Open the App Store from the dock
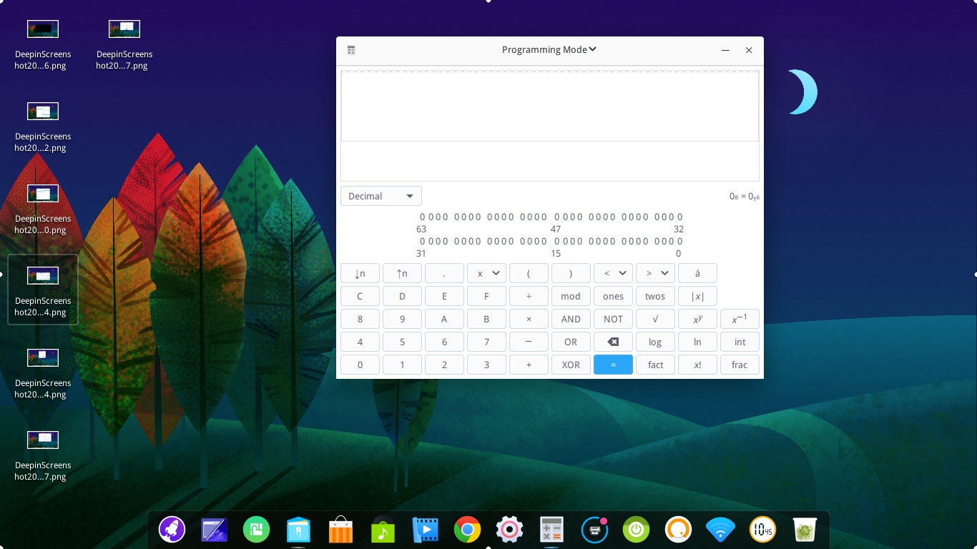The width and height of the screenshot is (977, 549). click(340, 530)
